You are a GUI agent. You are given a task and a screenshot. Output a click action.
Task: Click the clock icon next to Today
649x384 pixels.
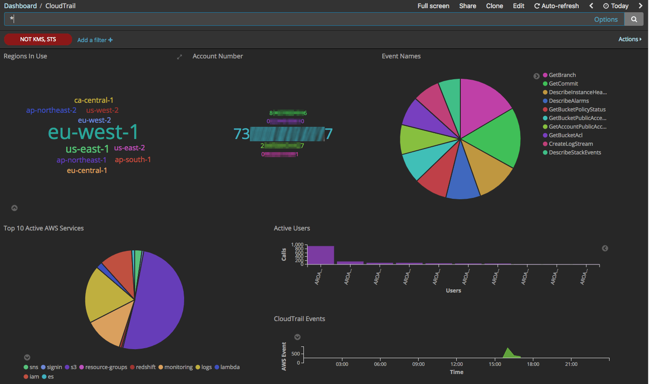(607, 6)
